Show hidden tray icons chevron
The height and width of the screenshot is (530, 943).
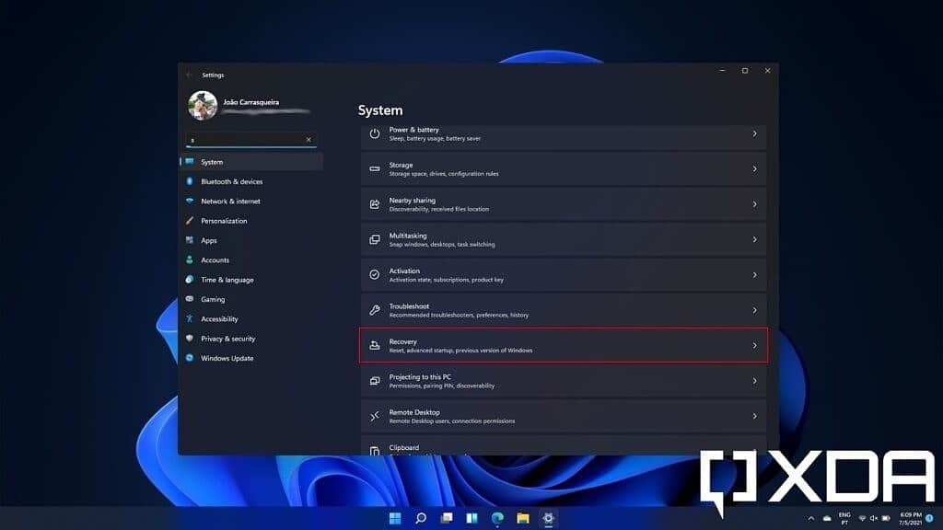click(811, 518)
